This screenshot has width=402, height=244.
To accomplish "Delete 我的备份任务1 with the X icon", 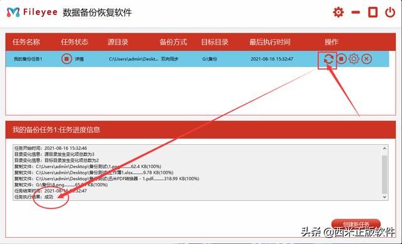I will point(367,59).
